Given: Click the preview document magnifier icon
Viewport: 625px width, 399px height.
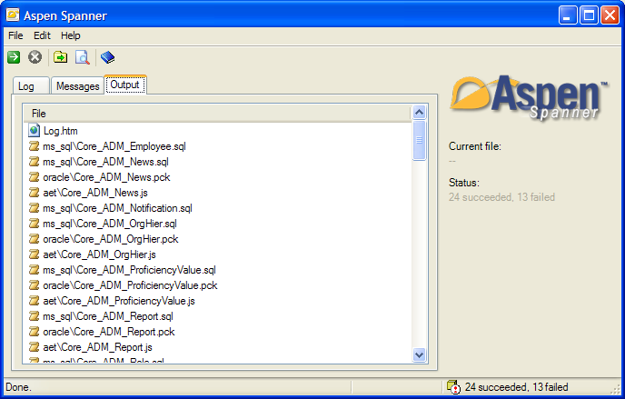Looking at the screenshot, I should point(82,57).
